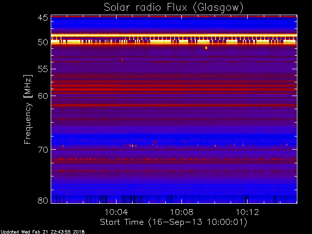Select the "70" frequency tick label
Viewport: 312px width, 234px height.
[43, 150]
